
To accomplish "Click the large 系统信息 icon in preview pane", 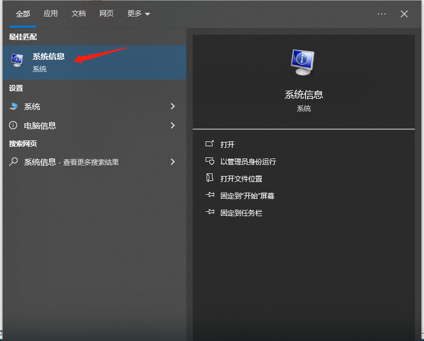I will point(303,62).
